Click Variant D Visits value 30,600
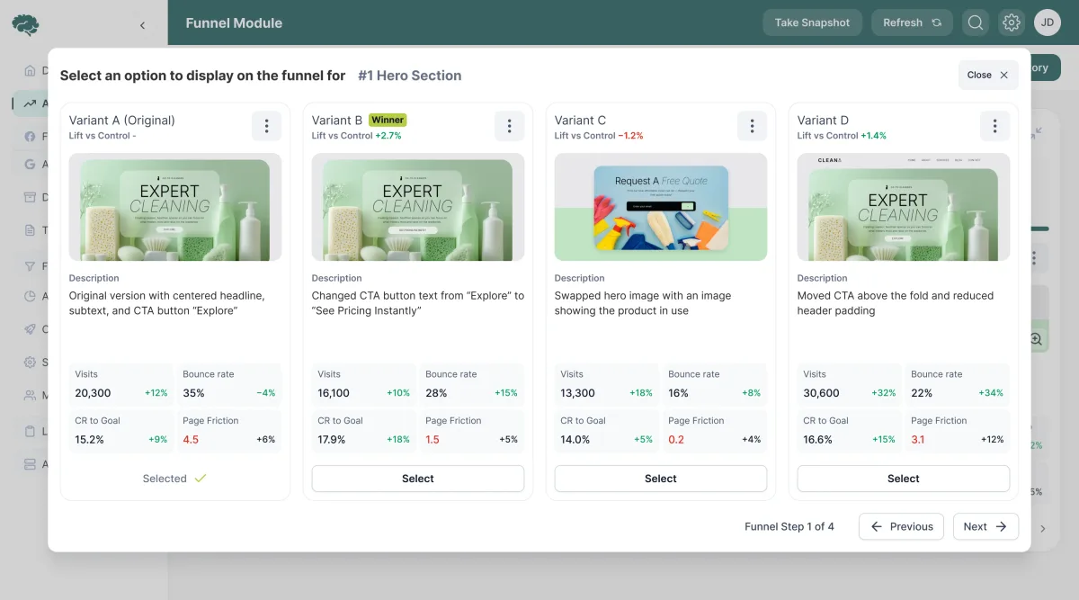 (x=821, y=393)
